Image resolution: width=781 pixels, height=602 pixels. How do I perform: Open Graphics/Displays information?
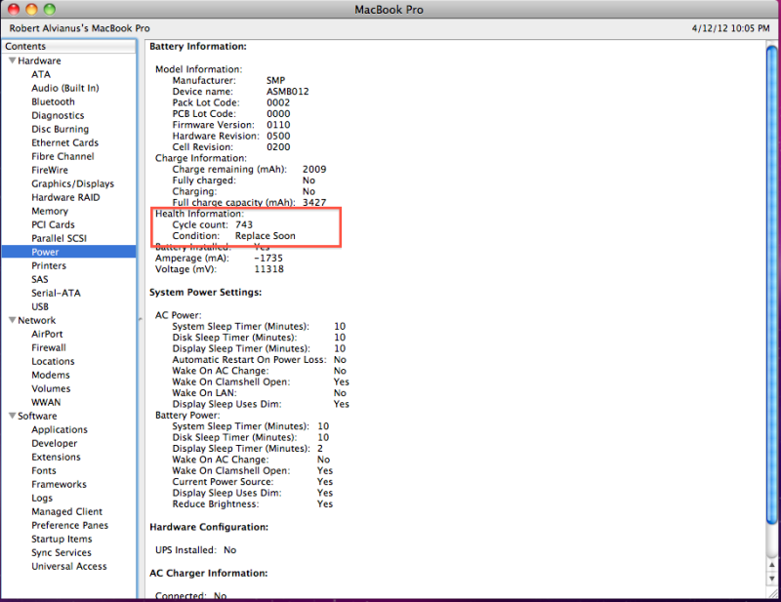tap(72, 183)
